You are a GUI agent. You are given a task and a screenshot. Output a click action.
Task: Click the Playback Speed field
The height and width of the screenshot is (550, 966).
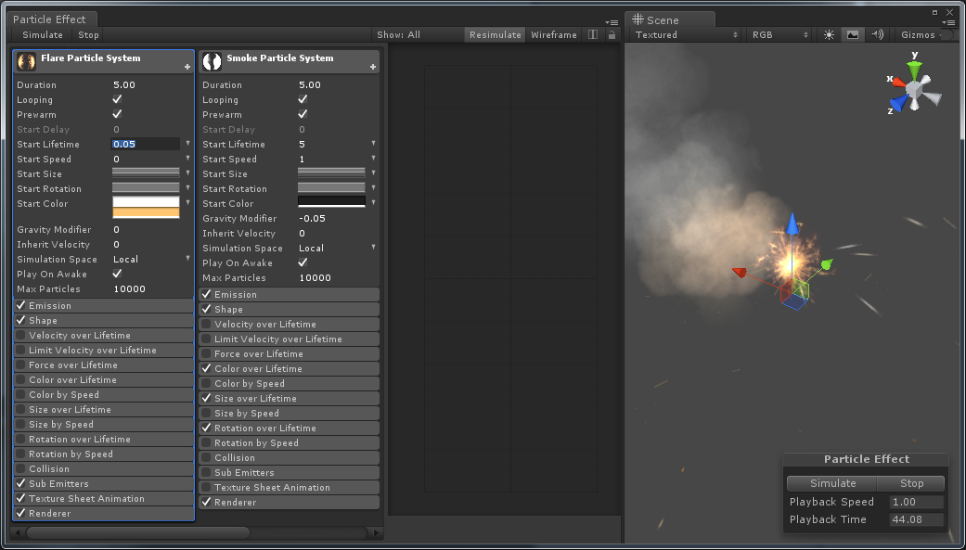coord(917,502)
